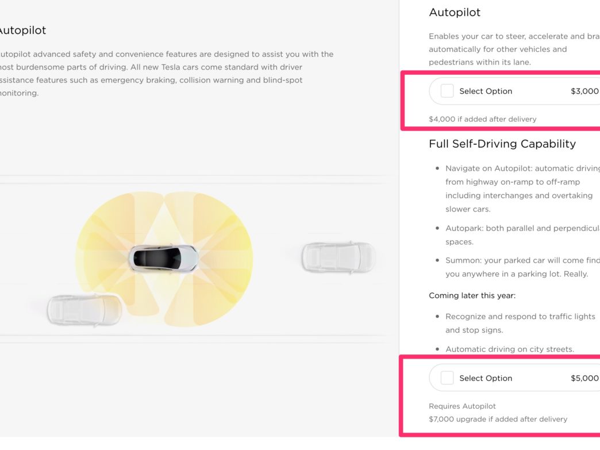The image size is (600, 450).
Task: Click the "Requires Autopilot" note
Action: (462, 406)
